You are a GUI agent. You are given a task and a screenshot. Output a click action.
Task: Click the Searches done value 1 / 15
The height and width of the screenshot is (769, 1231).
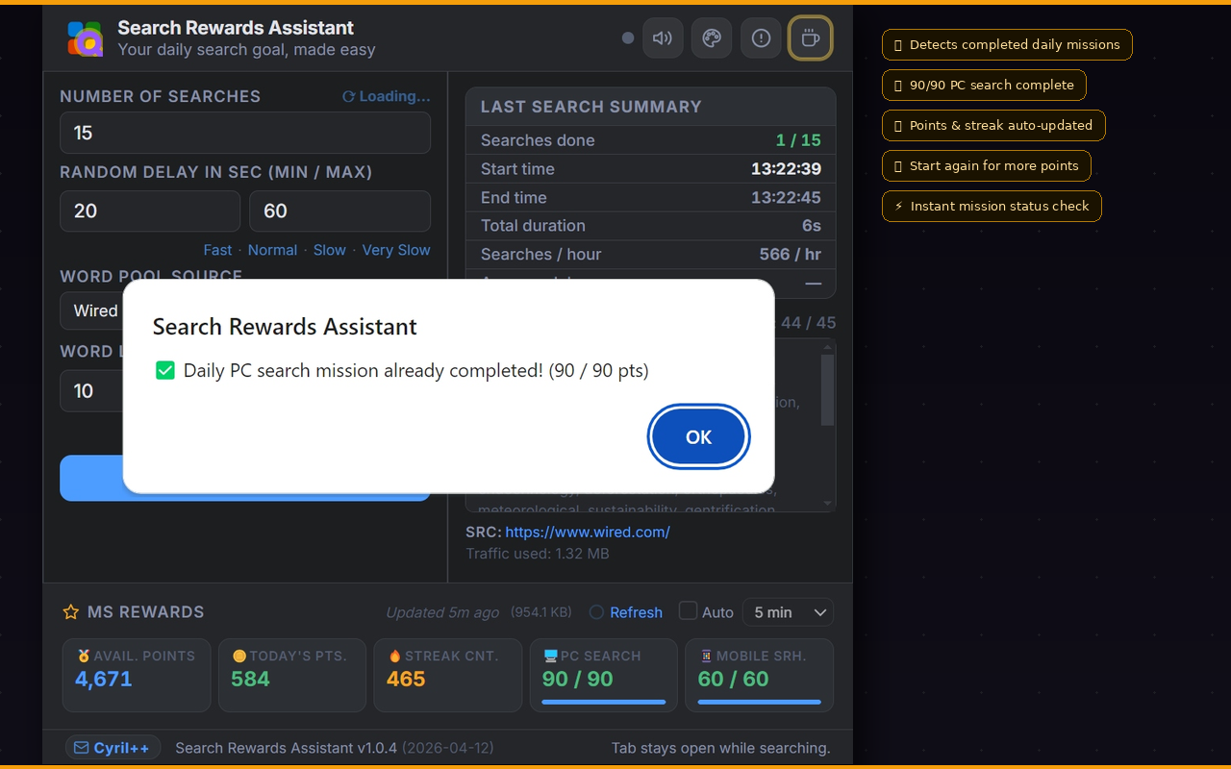[798, 140]
